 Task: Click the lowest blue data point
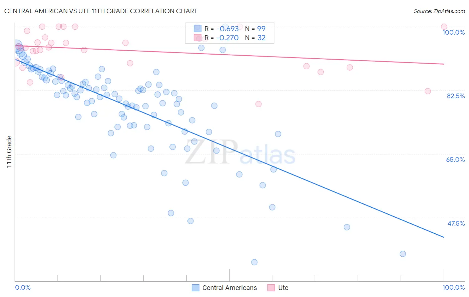pos(254,262)
